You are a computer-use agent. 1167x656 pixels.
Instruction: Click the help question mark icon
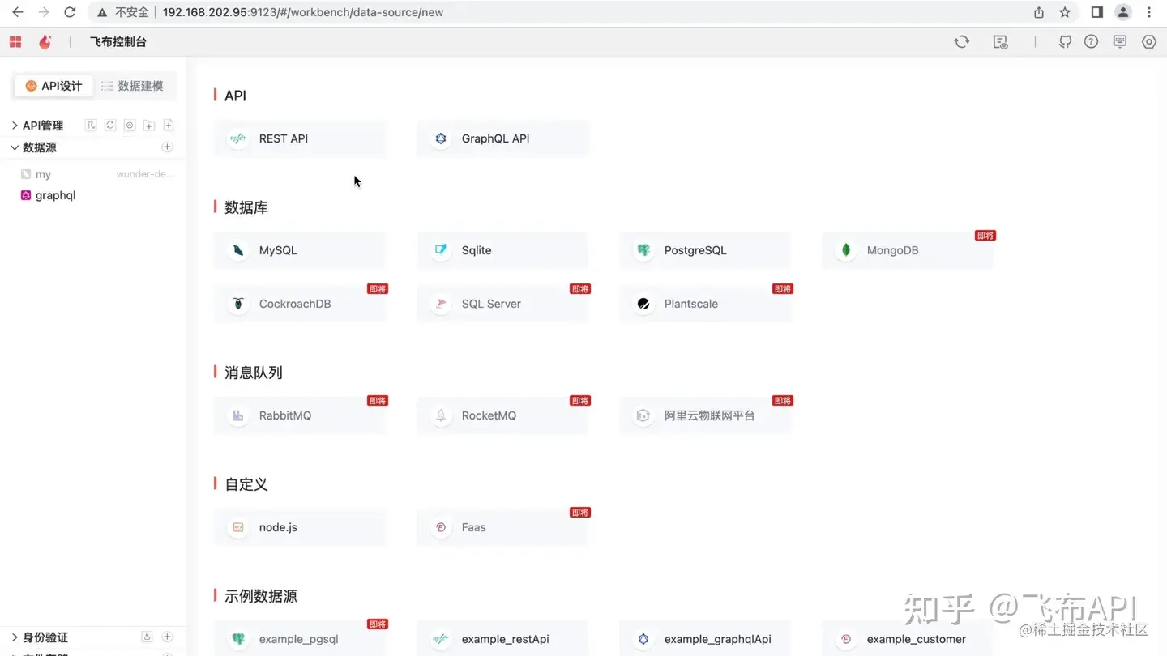coord(1092,42)
